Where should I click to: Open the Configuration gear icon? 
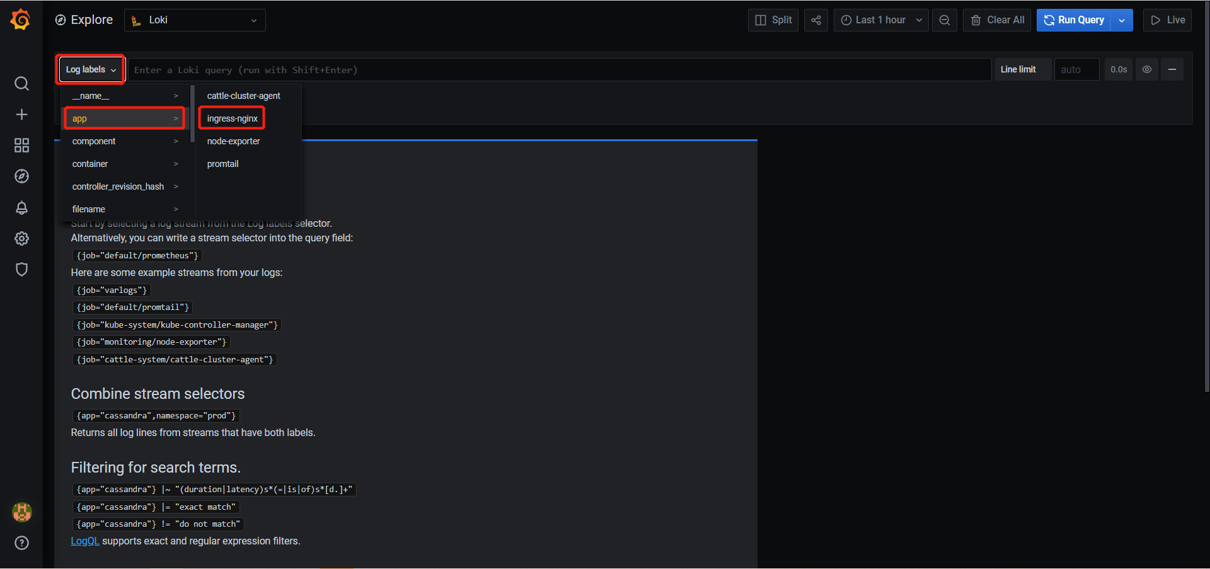tap(21, 238)
